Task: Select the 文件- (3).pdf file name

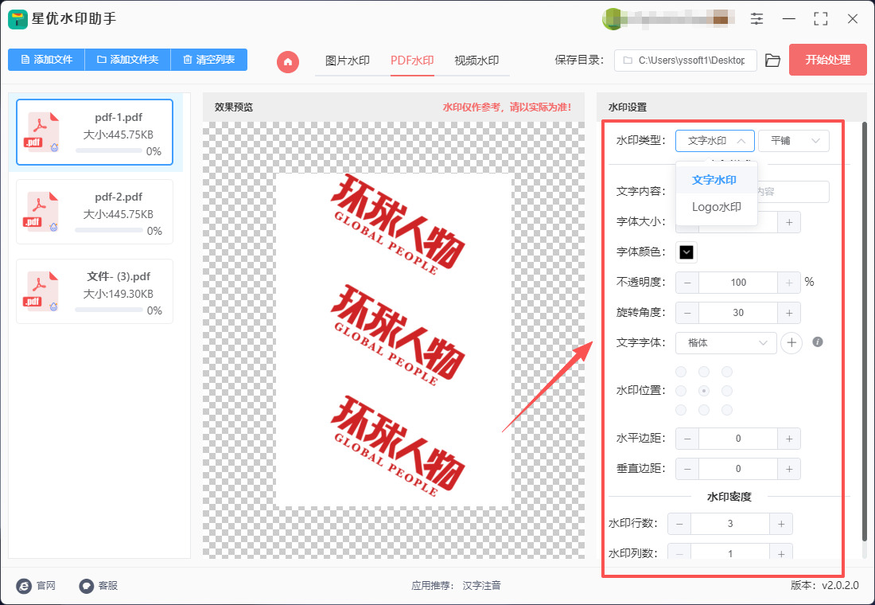Action: coord(119,276)
